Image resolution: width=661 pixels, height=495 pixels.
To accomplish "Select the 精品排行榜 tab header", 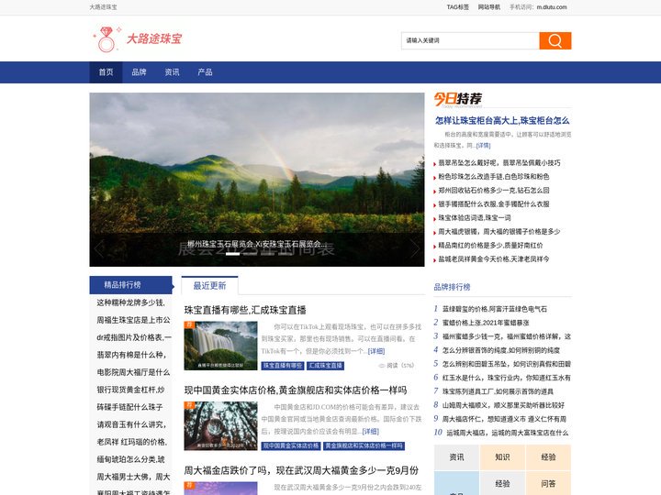I will (130, 285).
